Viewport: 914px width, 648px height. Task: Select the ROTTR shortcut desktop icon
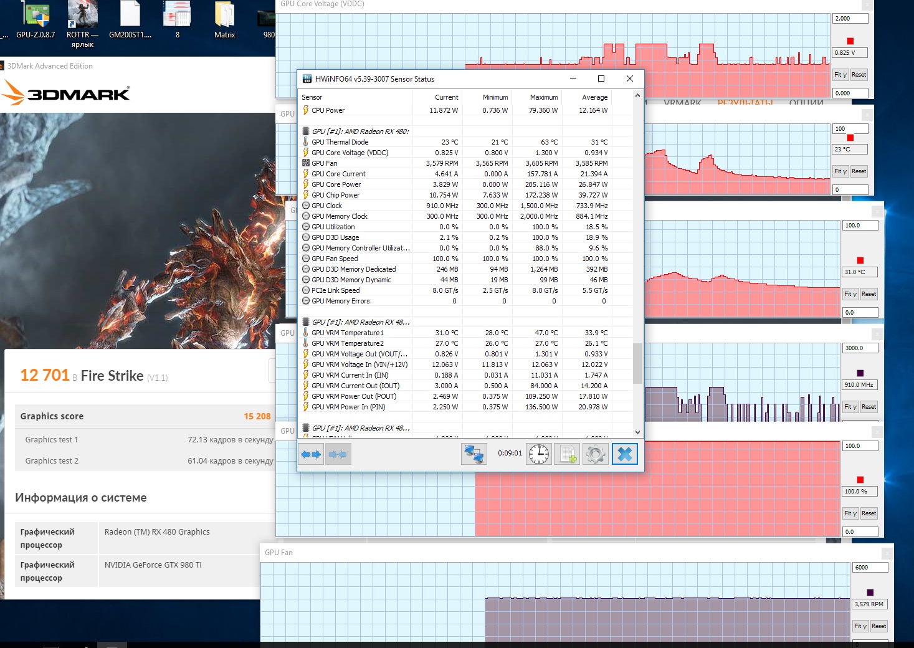pos(82,25)
